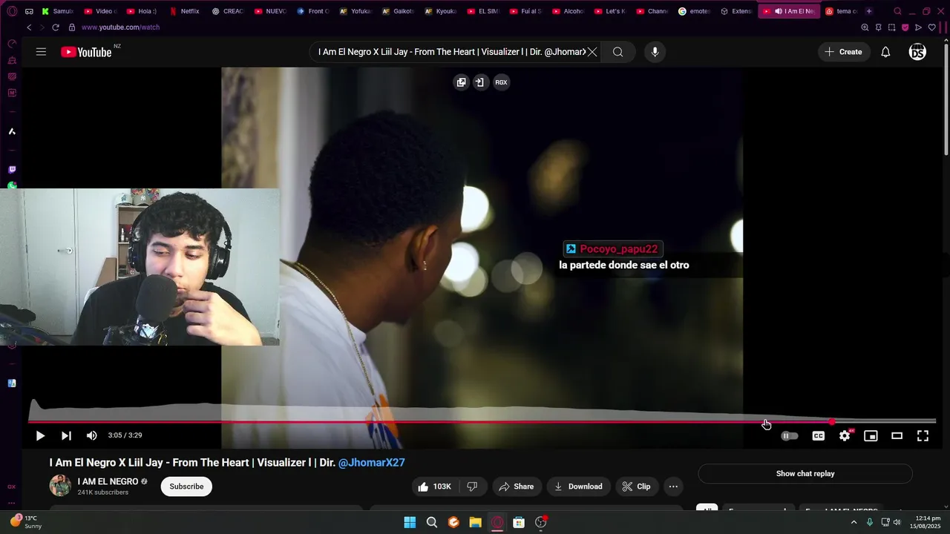This screenshot has height=534, width=950.
Task: Click the first overlay icon above the video
Action: (461, 82)
